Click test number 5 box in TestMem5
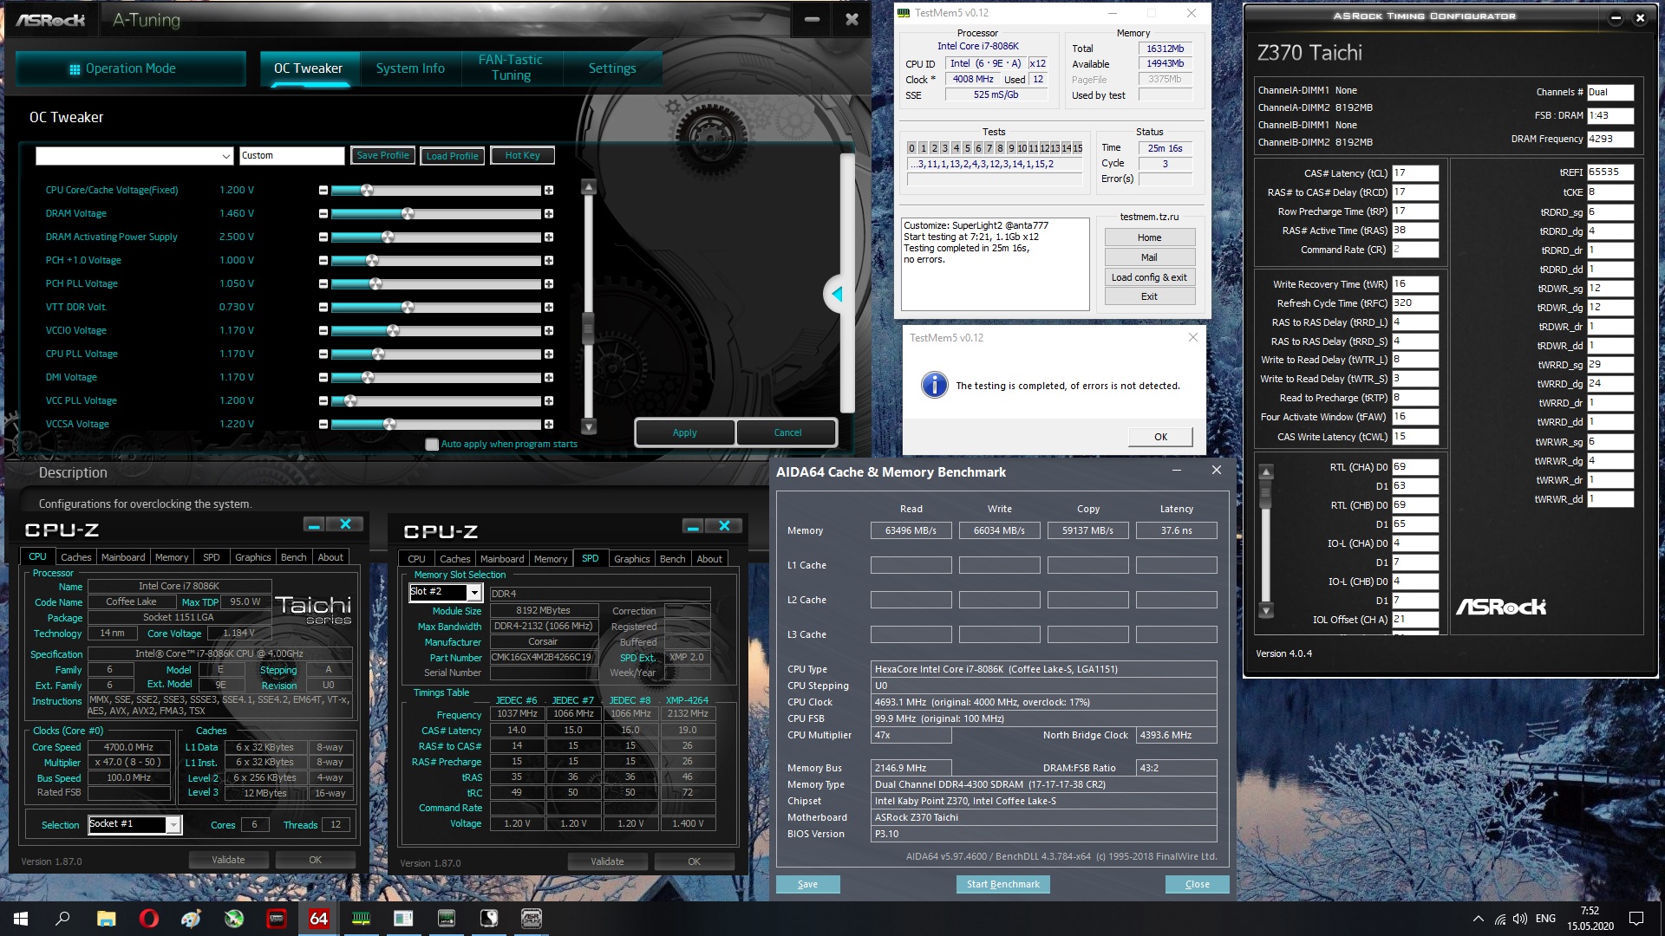The image size is (1665, 936). [967, 148]
